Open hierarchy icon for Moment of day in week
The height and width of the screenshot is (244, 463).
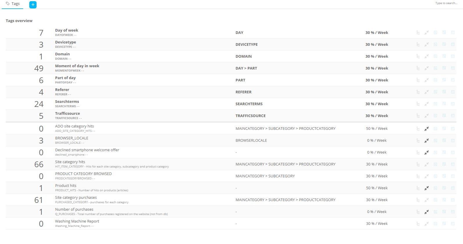(x=418, y=68)
